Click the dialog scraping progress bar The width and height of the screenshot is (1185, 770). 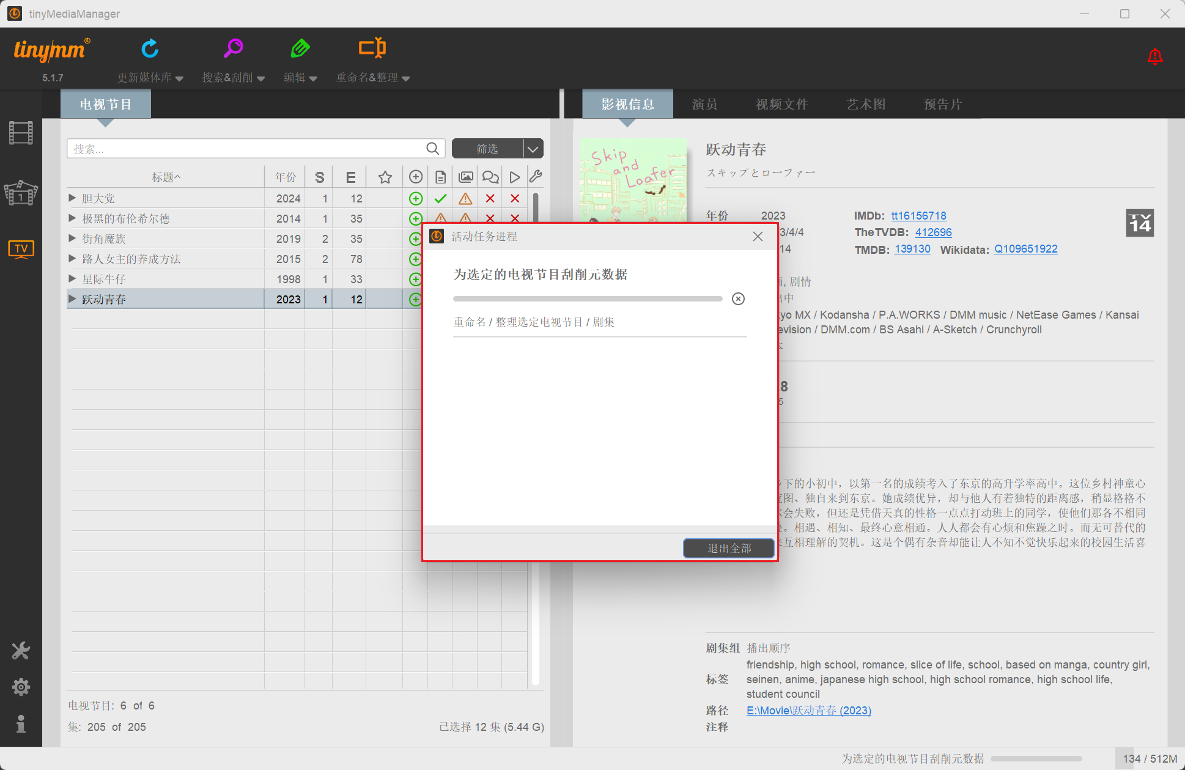click(588, 298)
